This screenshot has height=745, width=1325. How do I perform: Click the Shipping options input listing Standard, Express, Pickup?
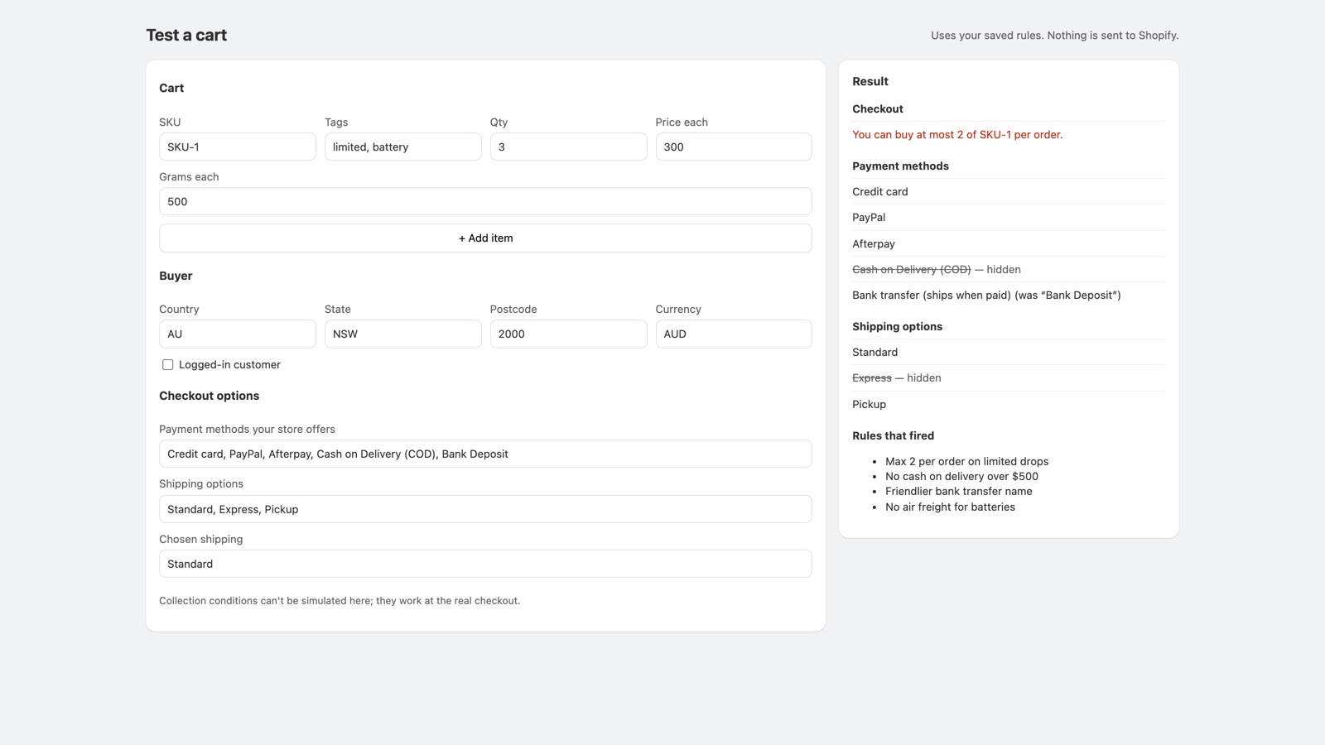click(x=485, y=509)
